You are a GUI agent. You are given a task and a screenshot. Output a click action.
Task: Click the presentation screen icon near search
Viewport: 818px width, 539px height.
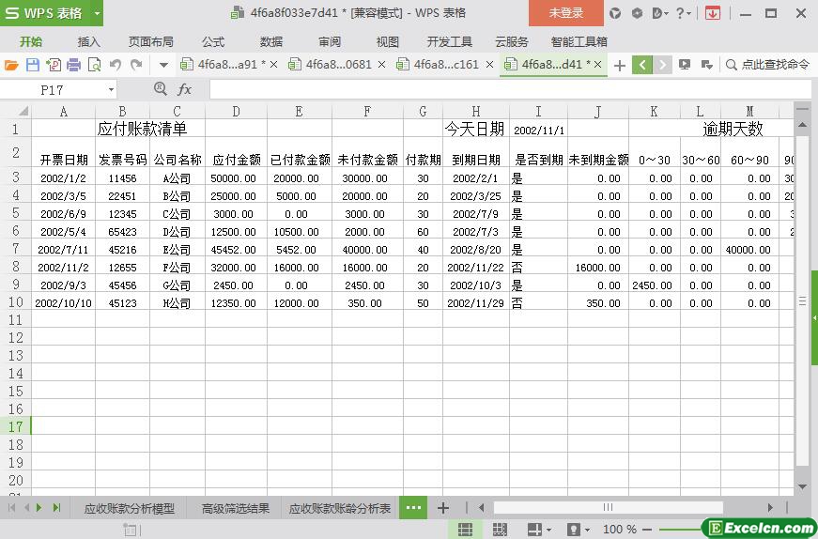[685, 65]
